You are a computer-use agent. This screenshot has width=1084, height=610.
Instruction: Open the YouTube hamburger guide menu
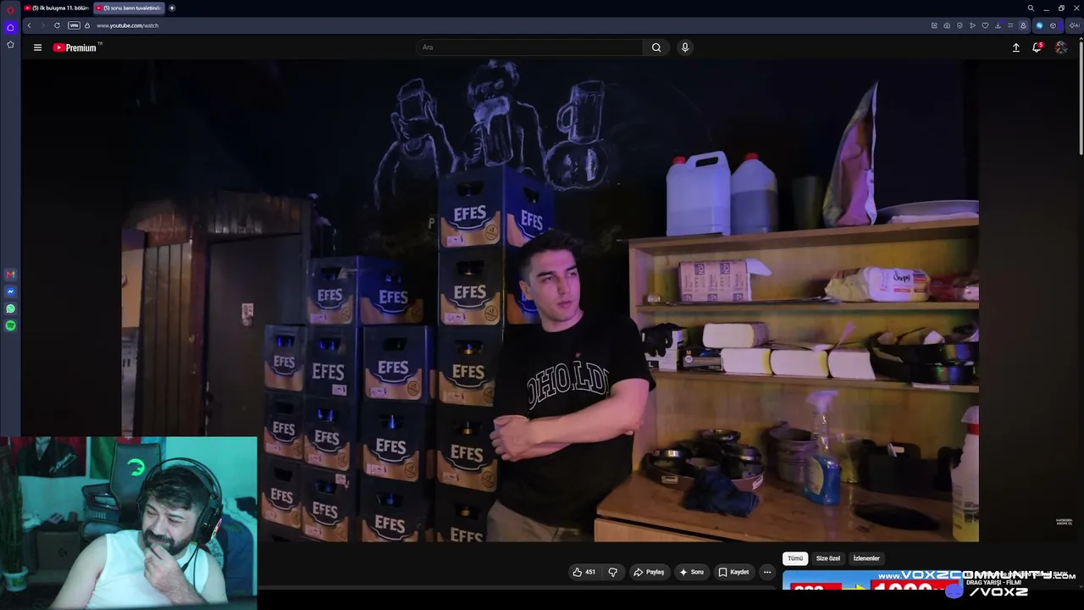37,47
